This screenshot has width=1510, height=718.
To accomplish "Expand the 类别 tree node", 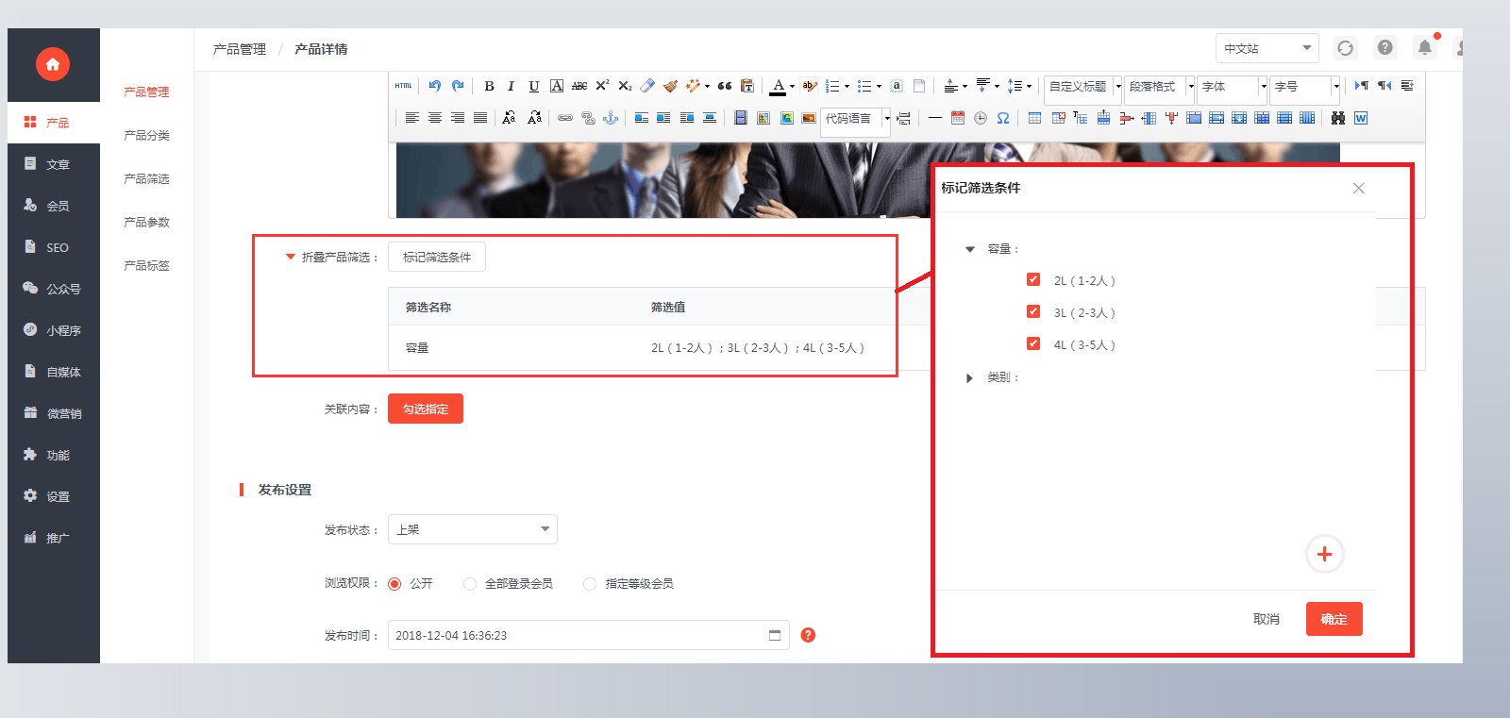I will pyautogui.click(x=969, y=377).
